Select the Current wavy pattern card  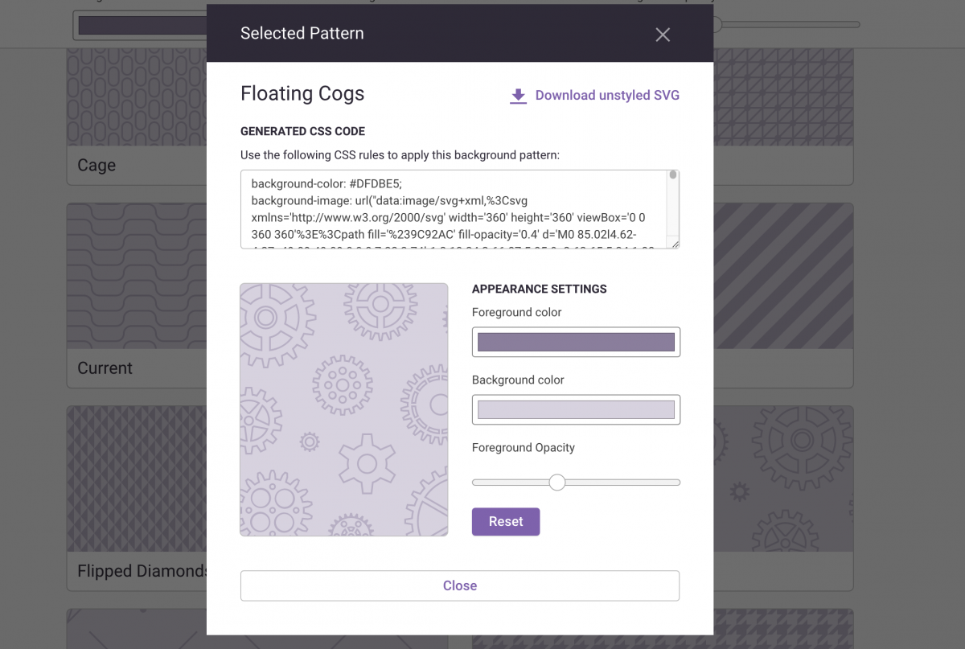(137, 298)
